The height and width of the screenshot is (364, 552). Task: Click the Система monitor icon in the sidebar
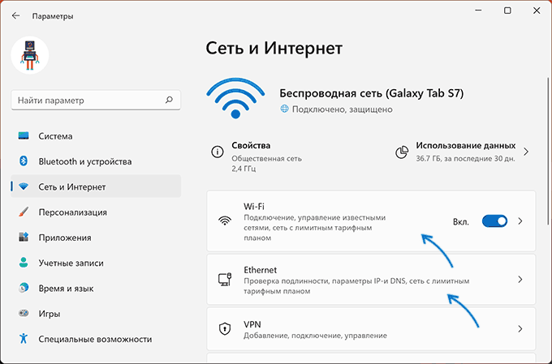tap(24, 135)
